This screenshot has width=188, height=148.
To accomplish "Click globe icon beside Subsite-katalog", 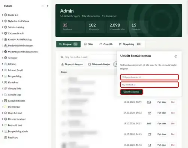I will [x=6, y=27].
